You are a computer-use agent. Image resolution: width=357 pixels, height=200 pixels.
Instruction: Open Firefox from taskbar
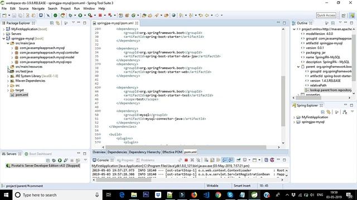tap(194, 195)
